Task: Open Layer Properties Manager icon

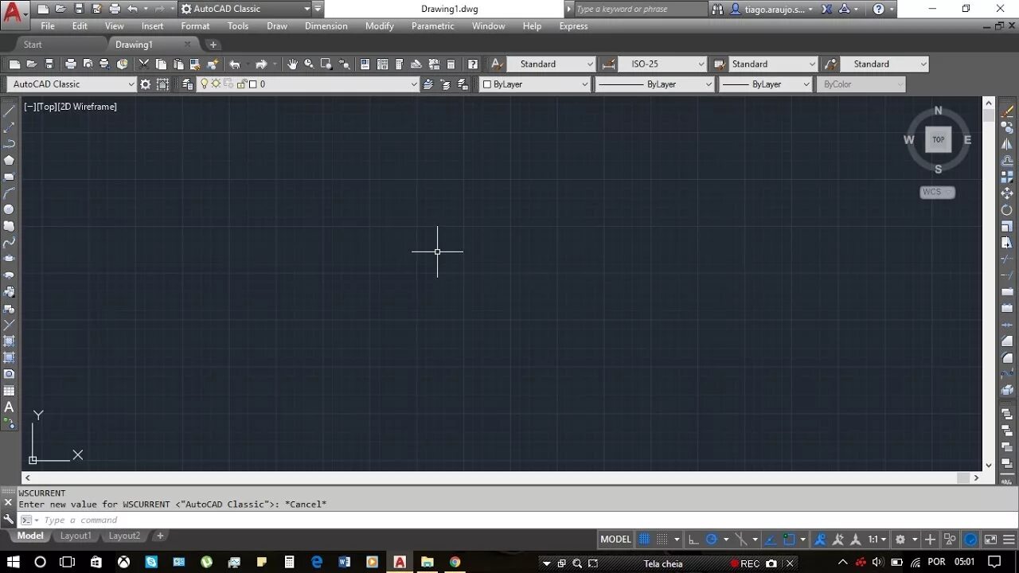Action: tap(188, 84)
